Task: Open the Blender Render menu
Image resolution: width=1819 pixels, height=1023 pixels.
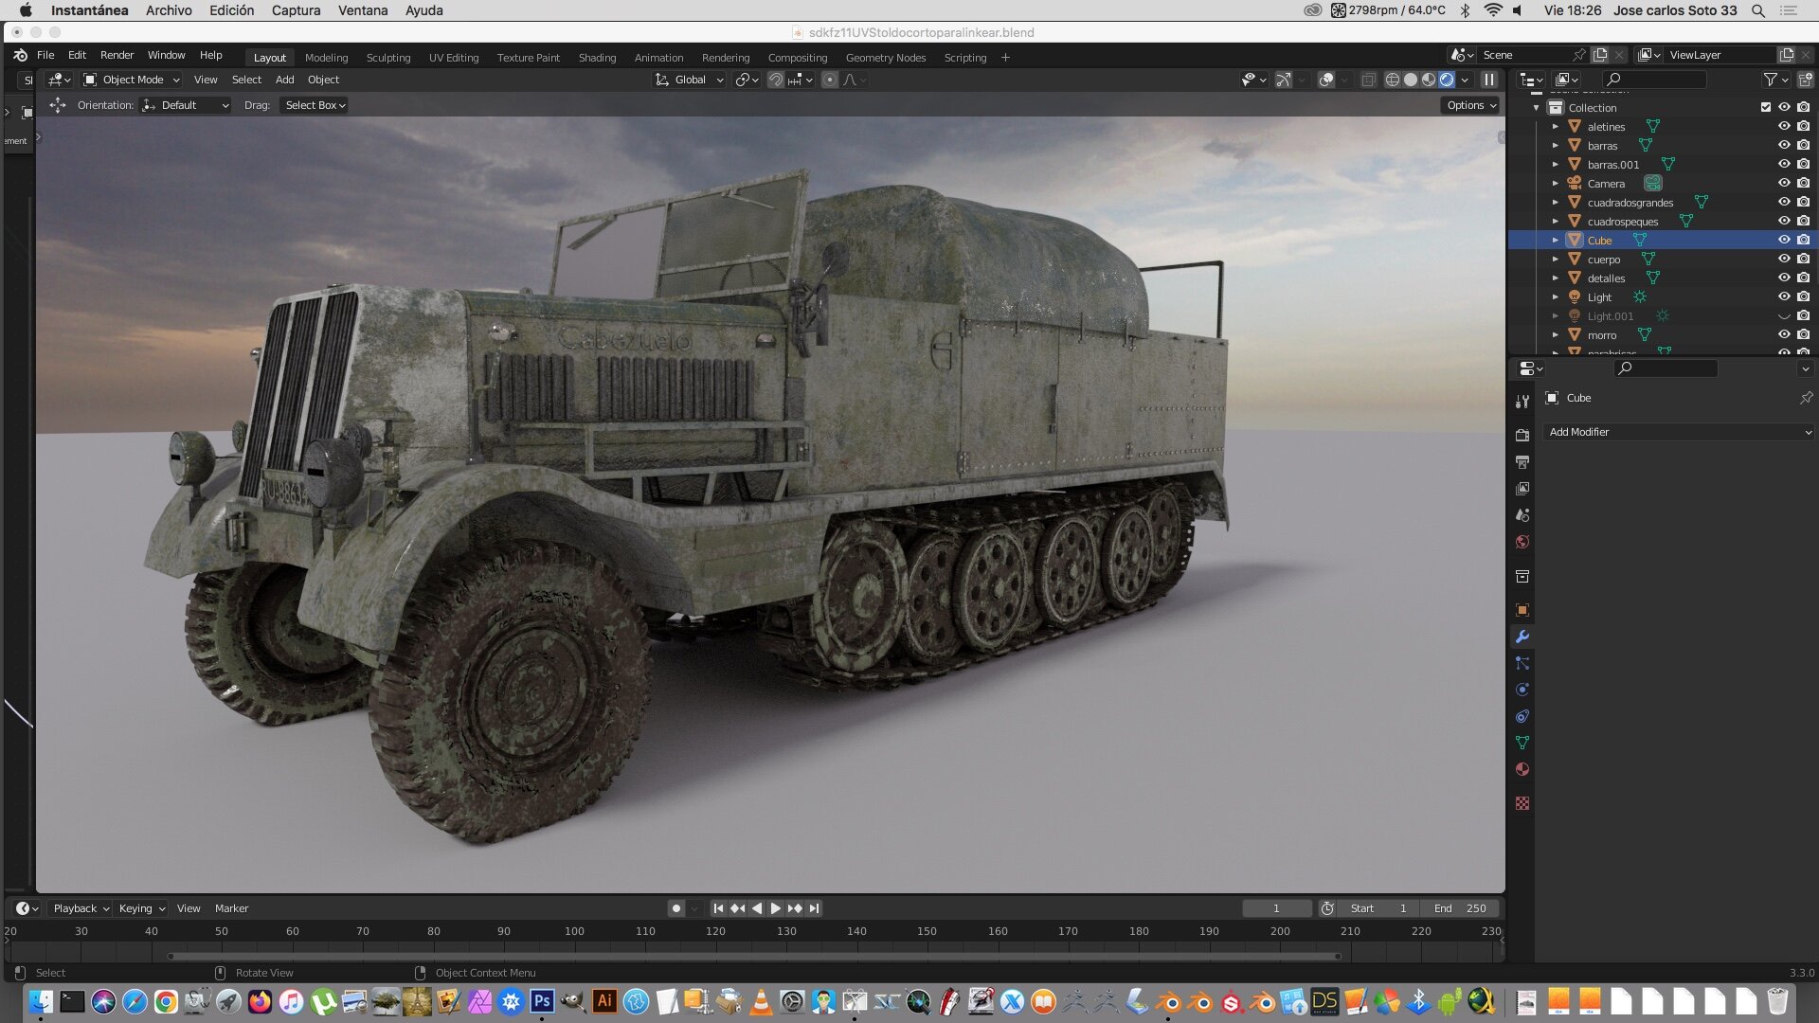Action: 117,56
